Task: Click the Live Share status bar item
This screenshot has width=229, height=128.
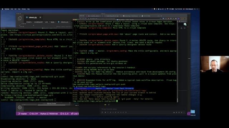Action: [x=75, y=114]
